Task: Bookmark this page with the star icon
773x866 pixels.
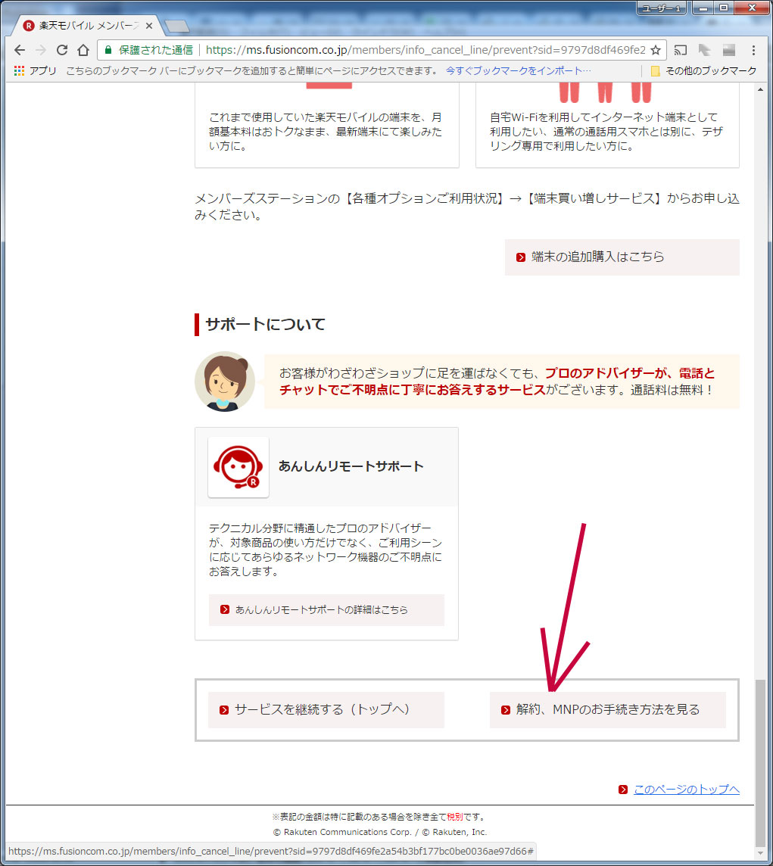Action: (656, 50)
